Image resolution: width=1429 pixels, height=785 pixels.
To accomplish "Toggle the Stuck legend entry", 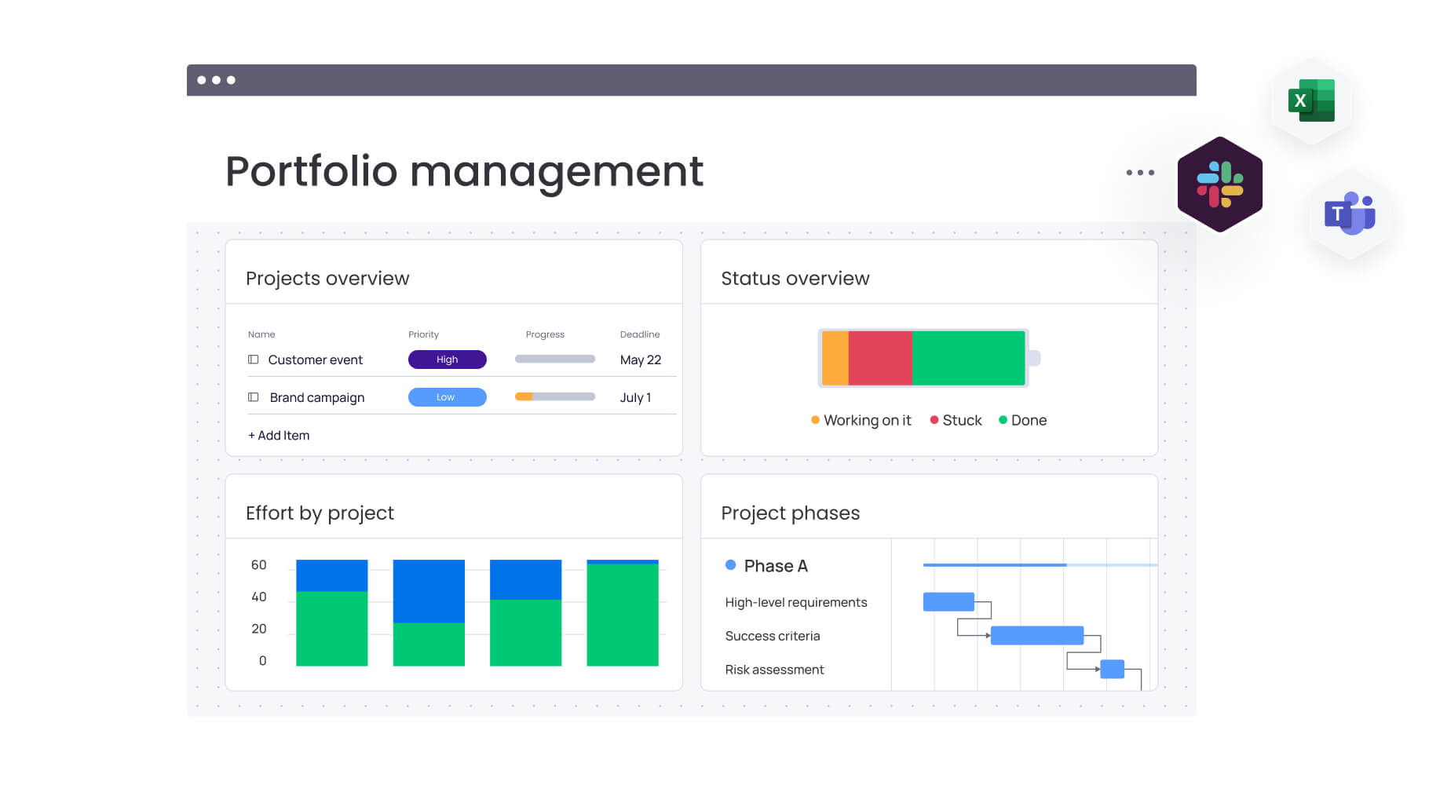I will tap(956, 420).
